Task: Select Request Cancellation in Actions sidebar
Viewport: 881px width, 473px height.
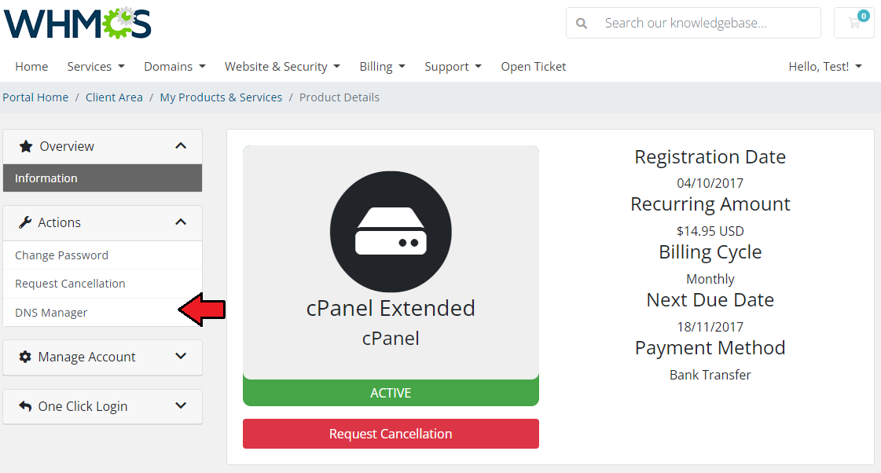Action: click(102, 284)
